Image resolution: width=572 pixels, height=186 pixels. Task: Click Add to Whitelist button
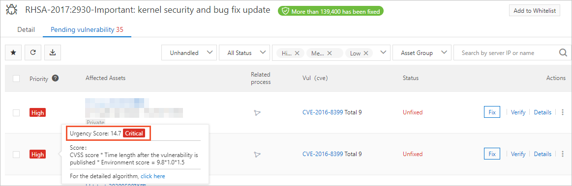tap(534, 11)
